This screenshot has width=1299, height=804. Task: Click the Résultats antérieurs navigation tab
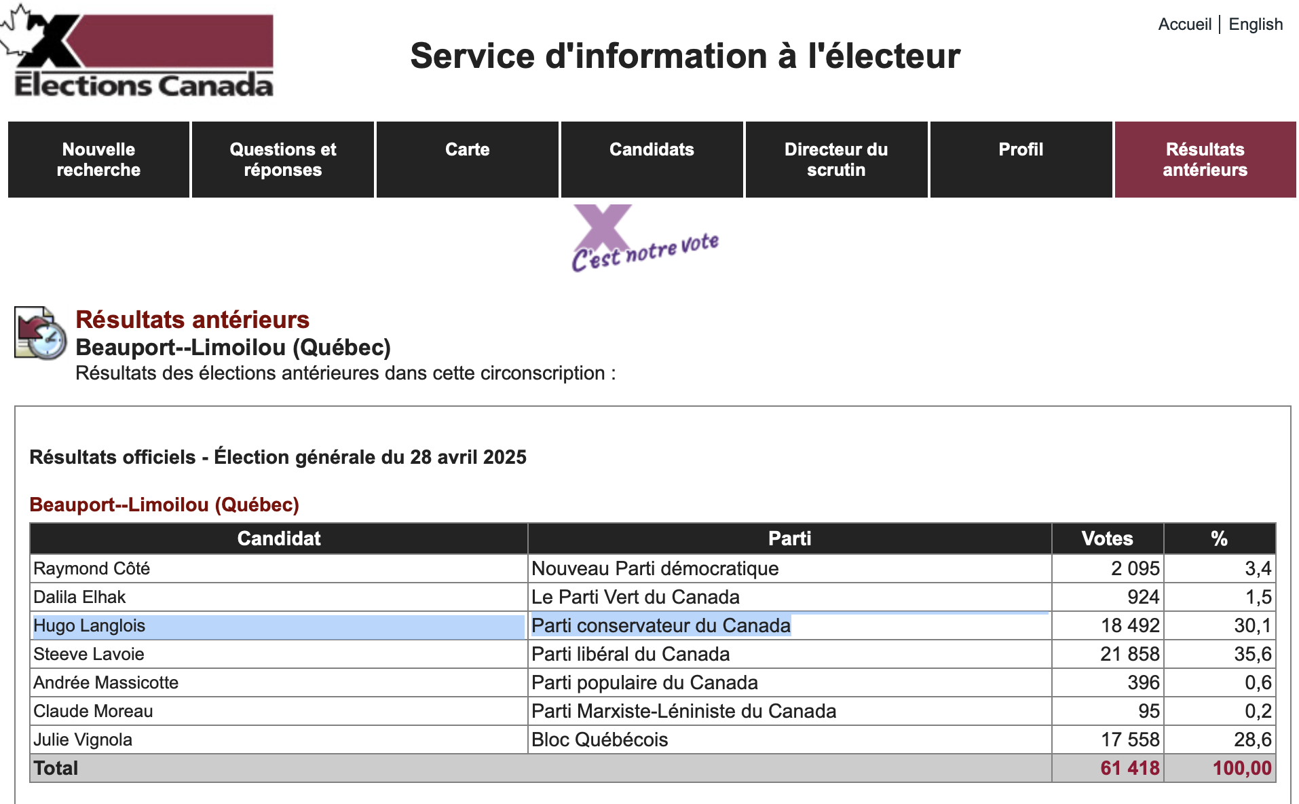pos(1205,160)
